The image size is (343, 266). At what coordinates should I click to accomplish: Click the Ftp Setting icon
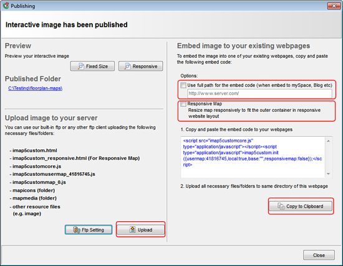(x=77, y=230)
